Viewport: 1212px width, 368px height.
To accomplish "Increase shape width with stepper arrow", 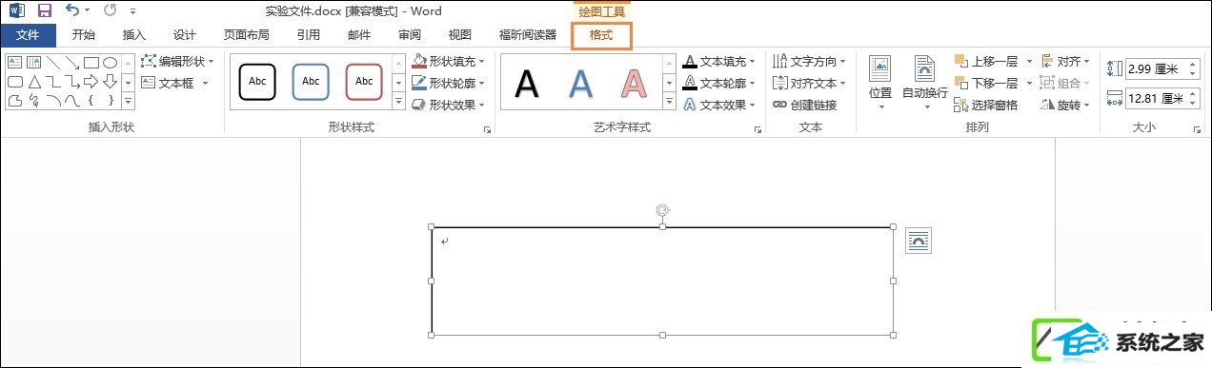I will [1192, 94].
